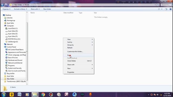Click the Forward navigation arrow
This screenshot has height=97, width=173.
pyautogui.click(x=6, y=5)
